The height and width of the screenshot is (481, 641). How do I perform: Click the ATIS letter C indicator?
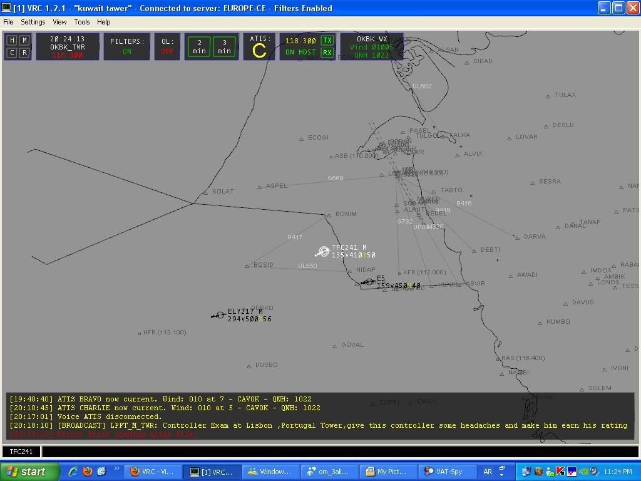(x=259, y=51)
